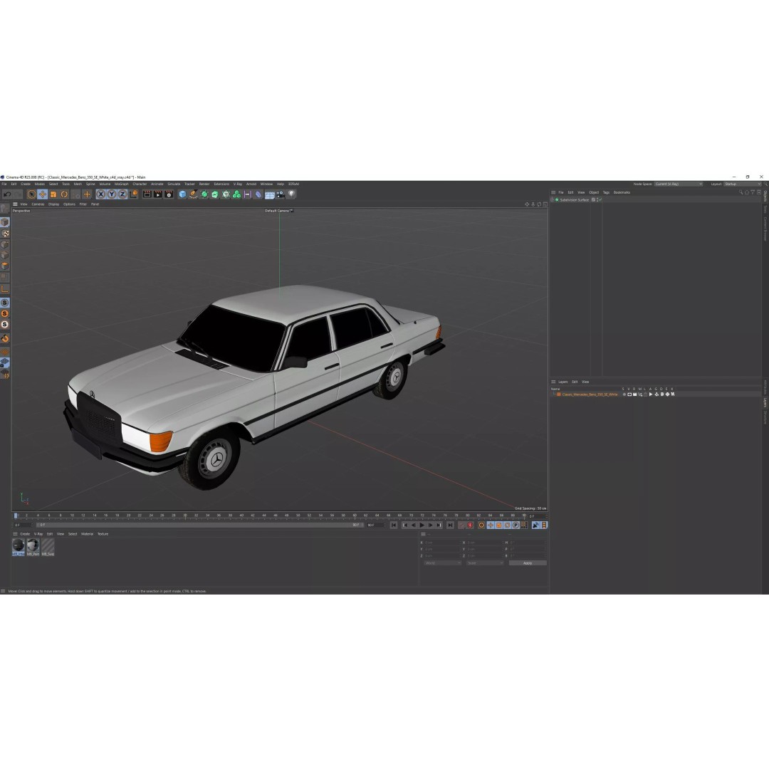The image size is (769, 769).
Task: Open the Spline Pen tool
Action: click(x=193, y=194)
